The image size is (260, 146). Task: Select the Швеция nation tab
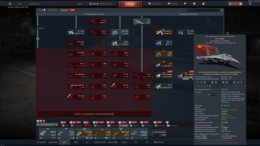pyautogui.click(x=160, y=126)
